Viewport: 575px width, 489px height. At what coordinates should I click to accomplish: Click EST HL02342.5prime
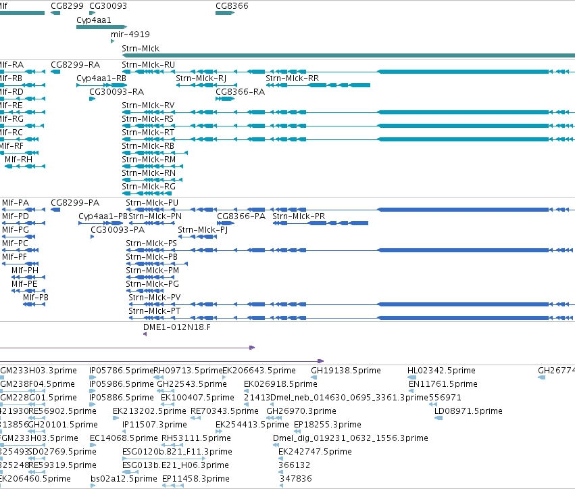click(441, 371)
